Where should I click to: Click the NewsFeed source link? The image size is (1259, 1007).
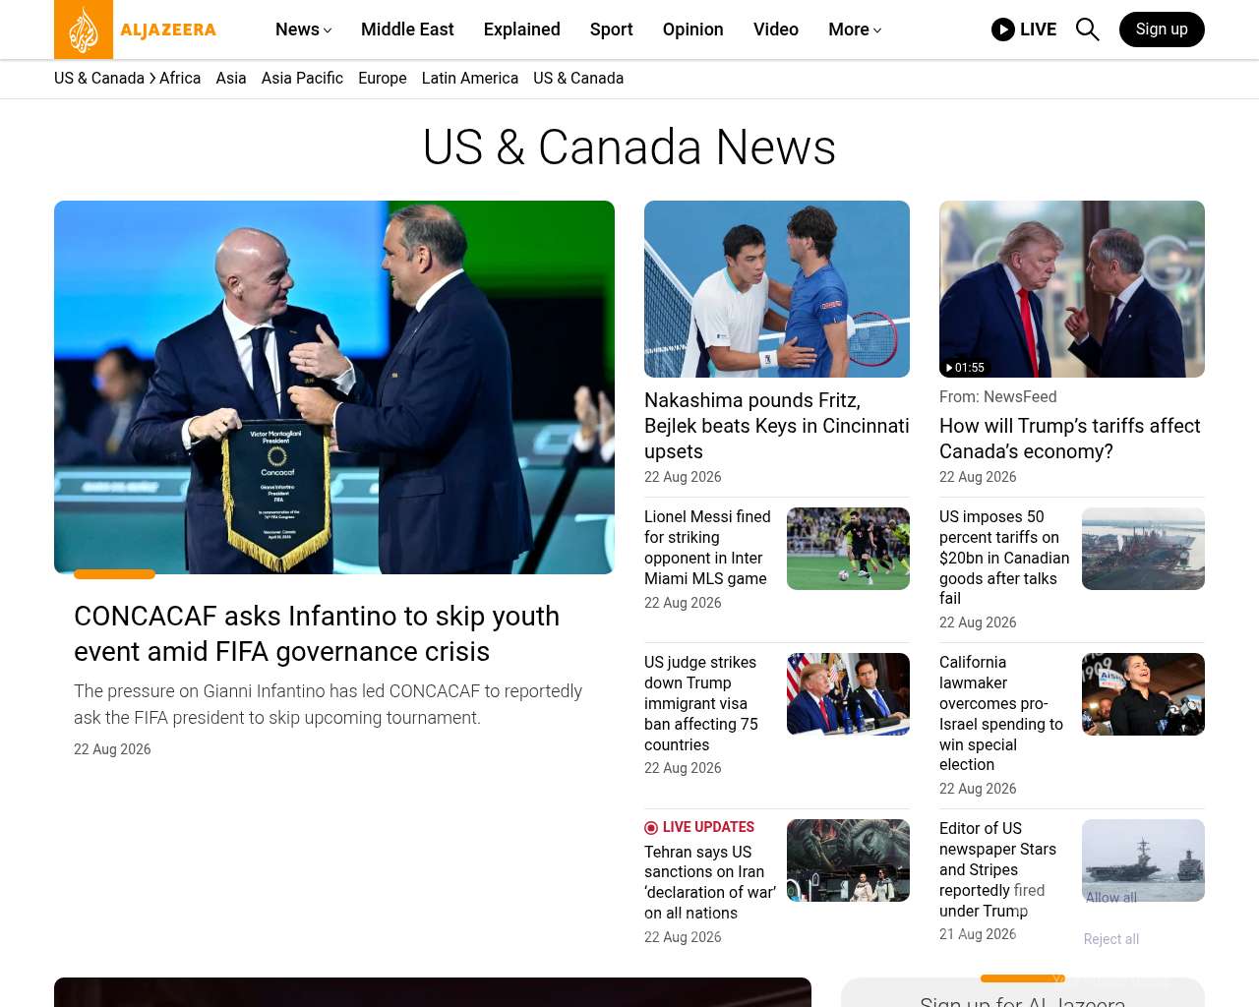click(1020, 396)
